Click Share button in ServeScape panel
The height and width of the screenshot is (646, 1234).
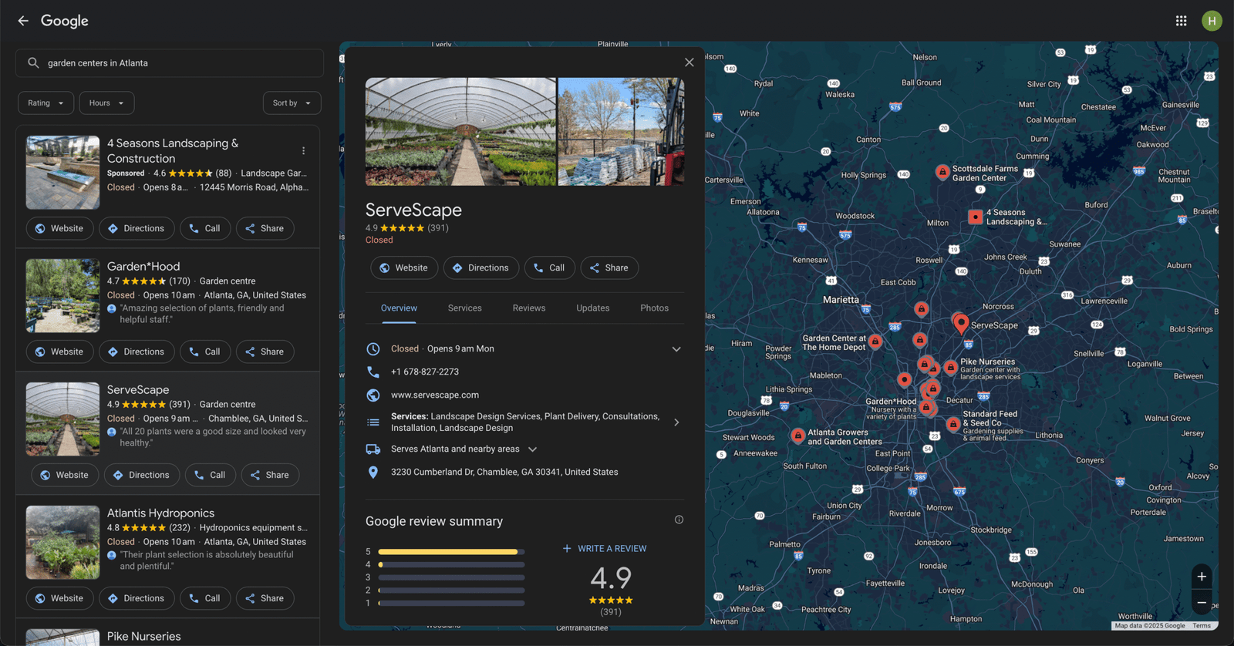[x=609, y=267]
